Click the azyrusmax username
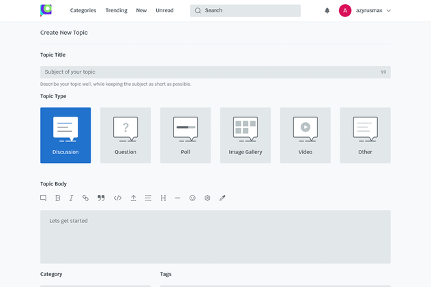Screen dimensions: 431x287 369,10
